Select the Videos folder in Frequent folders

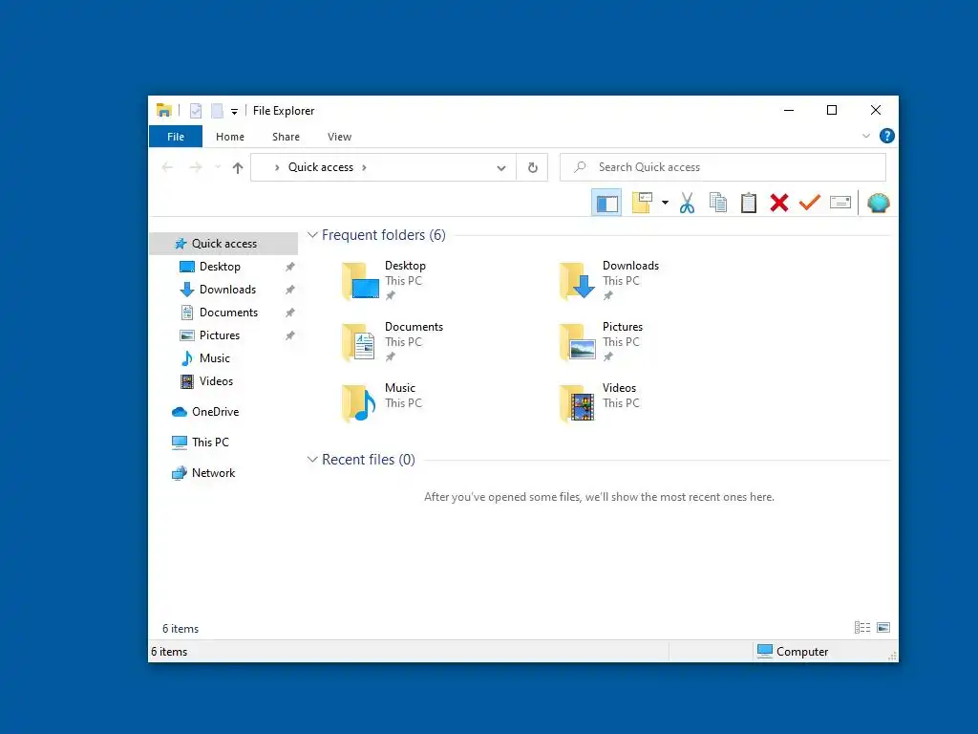600,403
